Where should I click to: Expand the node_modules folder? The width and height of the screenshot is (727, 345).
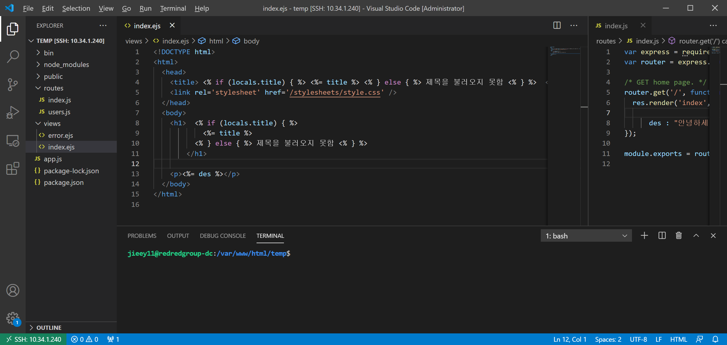(38, 65)
